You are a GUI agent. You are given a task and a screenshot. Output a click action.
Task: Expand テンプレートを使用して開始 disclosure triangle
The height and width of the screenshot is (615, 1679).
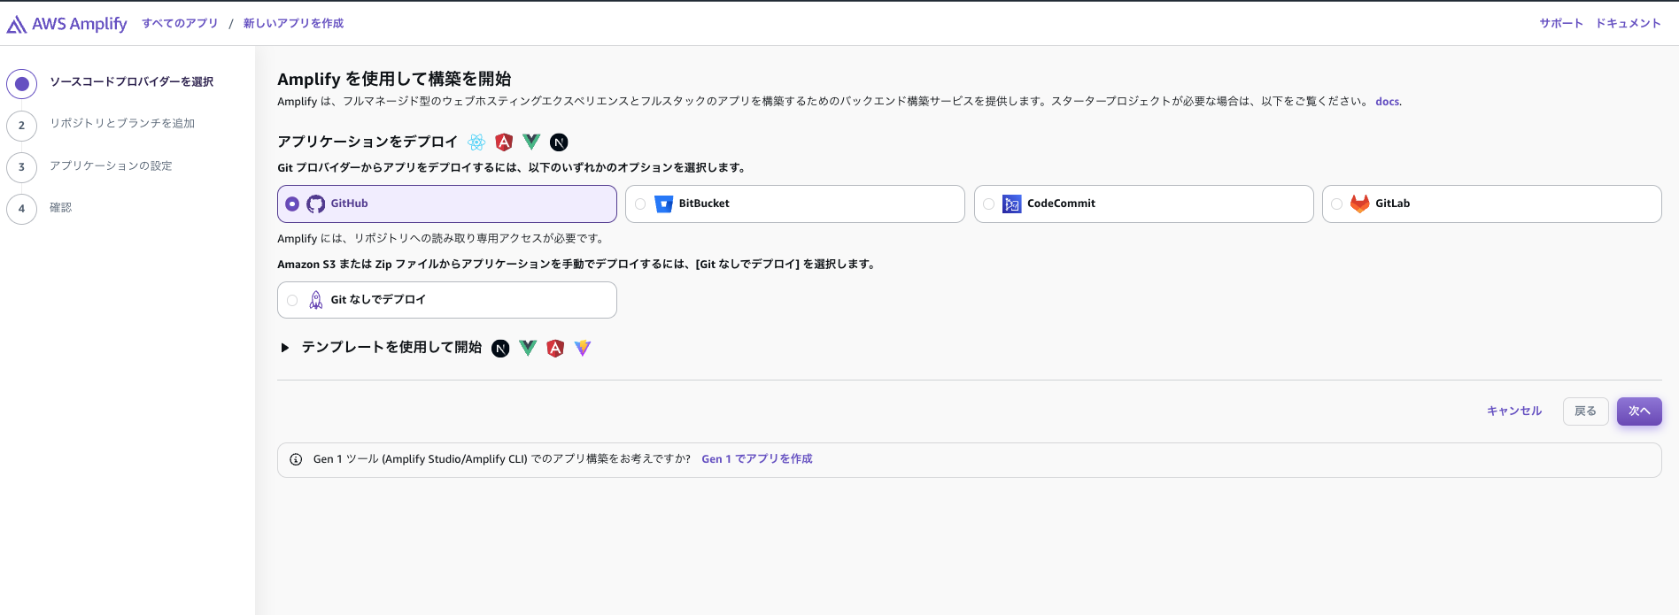[x=285, y=348]
